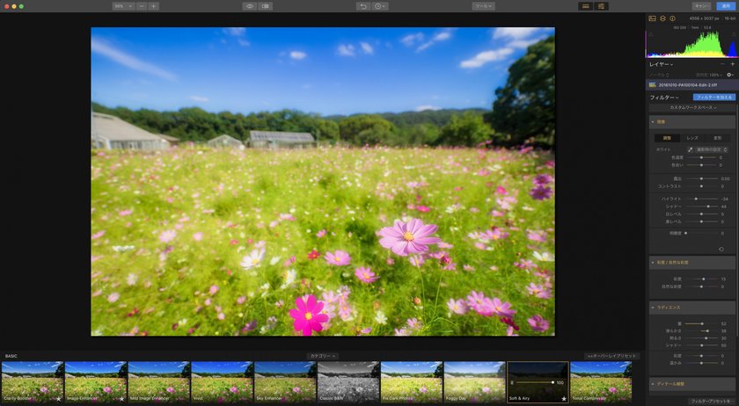
Task: Select the Transform tab
Action: point(717,139)
